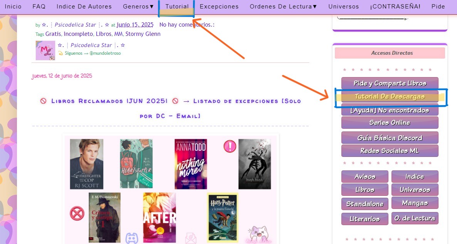The width and height of the screenshot is (457, 244).
Task: Open the Excepciones menu item
Action: pos(219,7)
